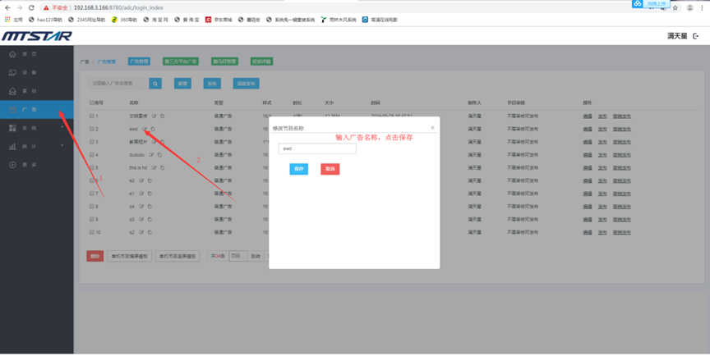Click the rename pencil icon beside ewd

145,129
